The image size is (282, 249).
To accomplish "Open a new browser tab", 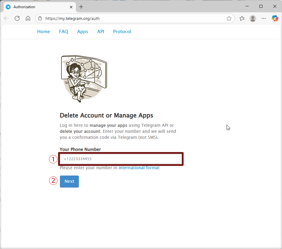I will (x=81, y=7).
